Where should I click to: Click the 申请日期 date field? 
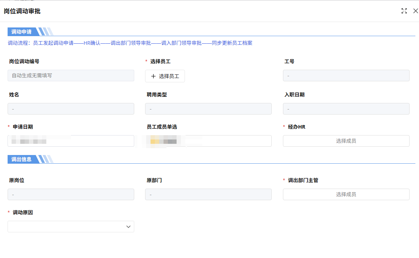71,141
